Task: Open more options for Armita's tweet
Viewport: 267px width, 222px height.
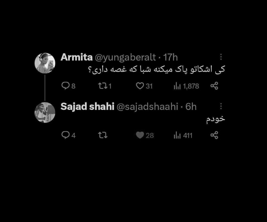Action: click(221, 57)
